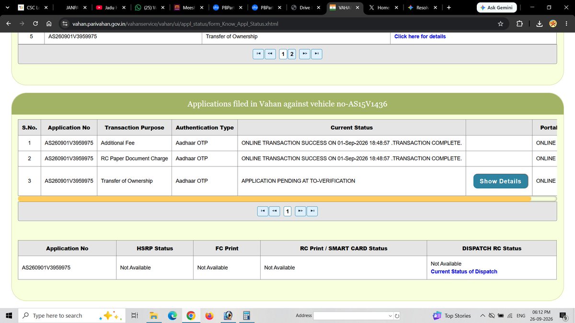Switch to the Jadu YouTube tab

111,8
